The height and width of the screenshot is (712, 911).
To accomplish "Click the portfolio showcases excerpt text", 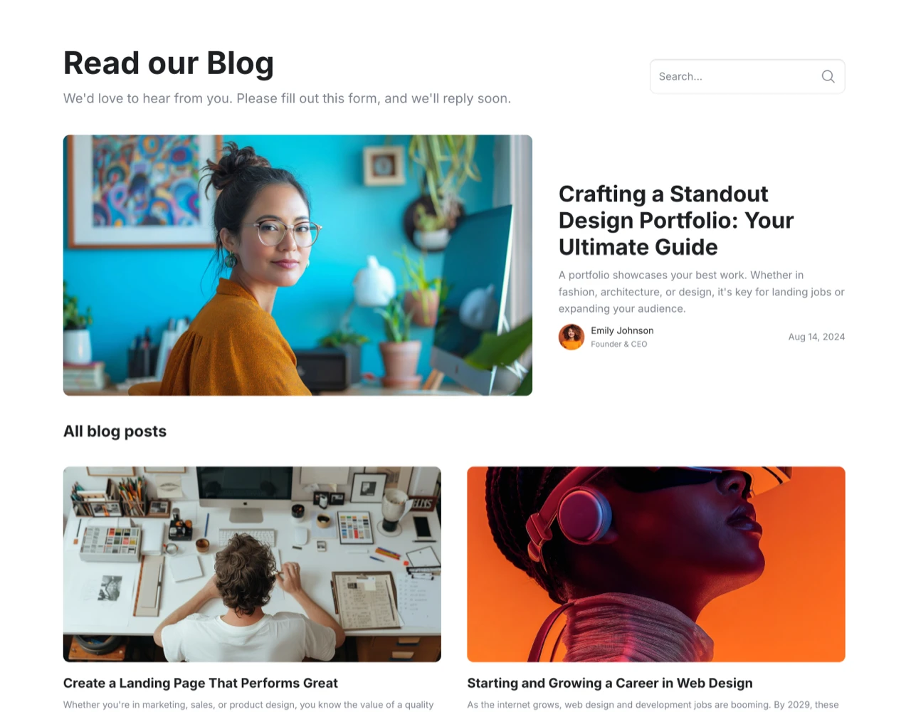I will click(x=701, y=292).
